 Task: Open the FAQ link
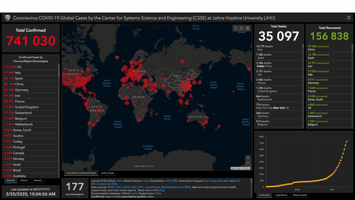point(114,184)
